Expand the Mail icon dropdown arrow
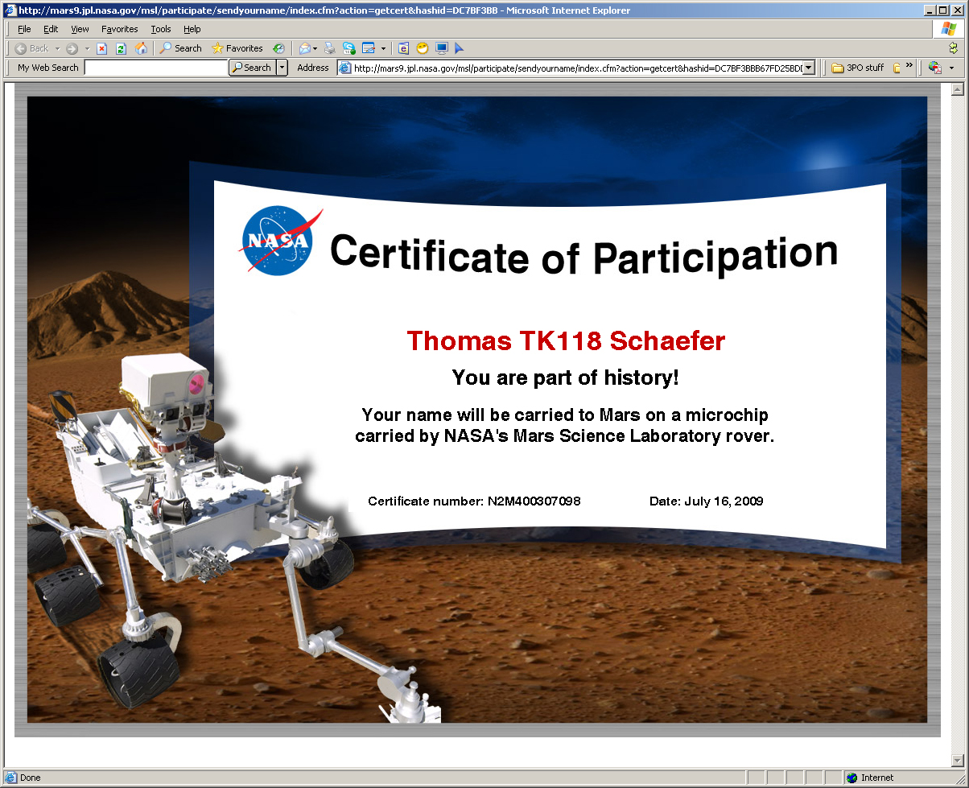Viewport: 969px width, 788px height. (315, 48)
